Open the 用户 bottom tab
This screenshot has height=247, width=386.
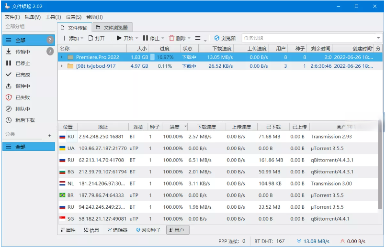[x=178, y=230]
